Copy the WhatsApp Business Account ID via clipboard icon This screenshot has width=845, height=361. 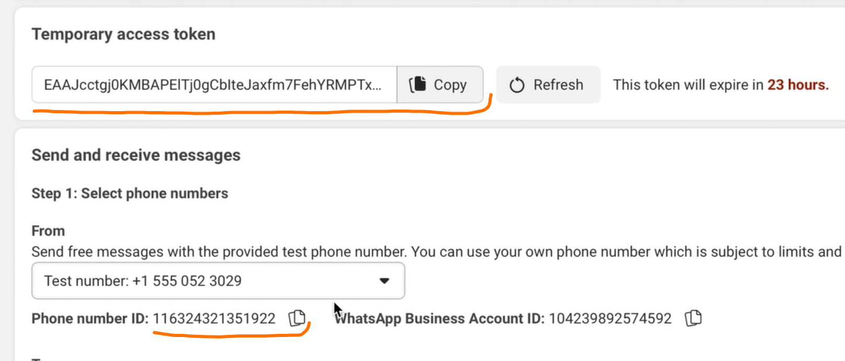(694, 317)
